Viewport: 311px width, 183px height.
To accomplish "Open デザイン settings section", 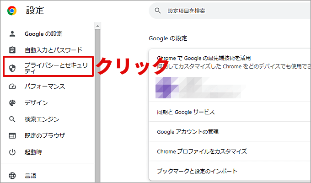I will click(36, 103).
